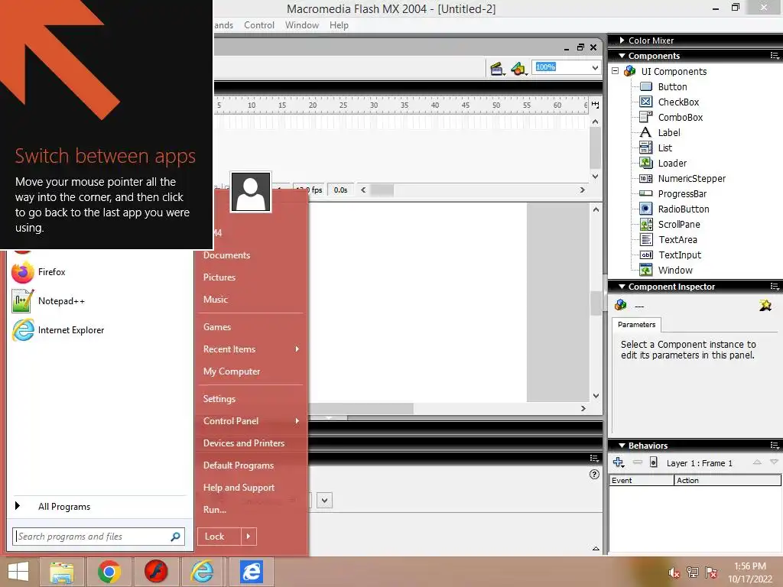
Task: Select the ComboBox component icon
Action: (x=645, y=117)
